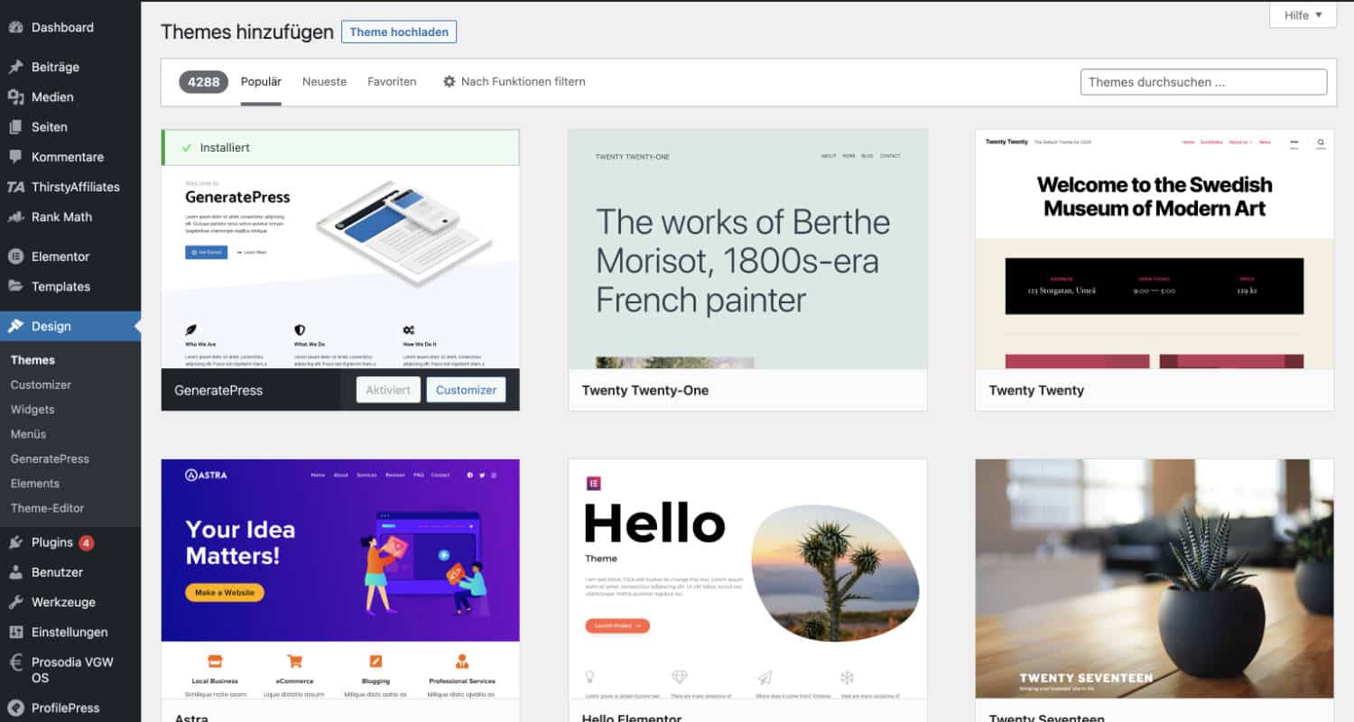Click the ProfilePress icon
The width and height of the screenshot is (1354, 722).
coord(15,708)
